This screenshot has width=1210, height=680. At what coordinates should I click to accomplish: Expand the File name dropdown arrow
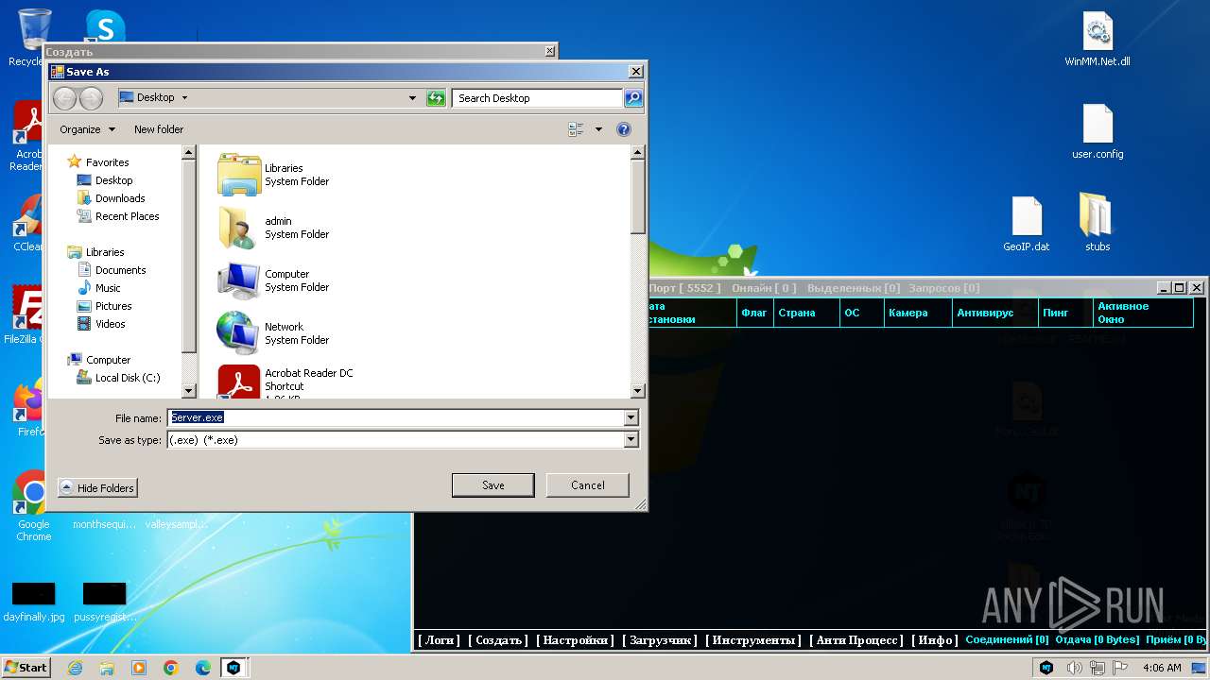point(631,417)
